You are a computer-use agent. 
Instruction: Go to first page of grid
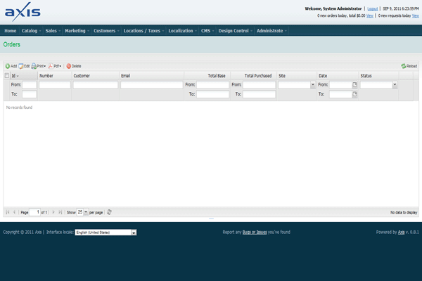click(x=8, y=212)
